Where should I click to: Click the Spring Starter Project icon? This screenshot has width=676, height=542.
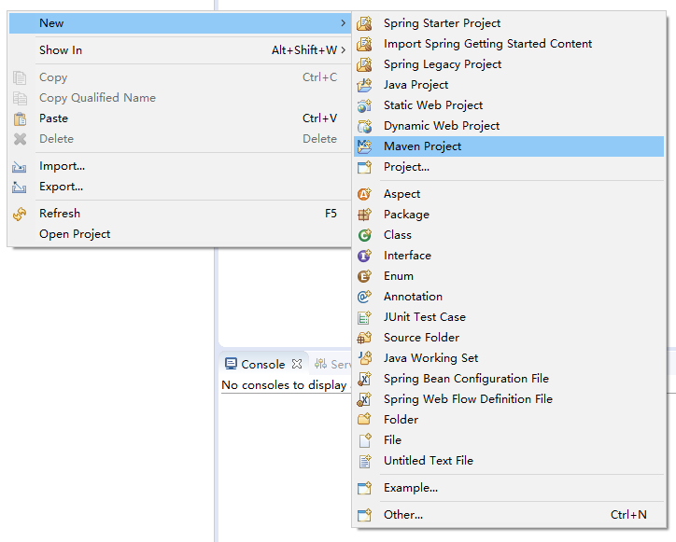[x=364, y=23]
